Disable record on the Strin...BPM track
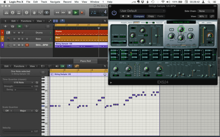 (27, 45)
